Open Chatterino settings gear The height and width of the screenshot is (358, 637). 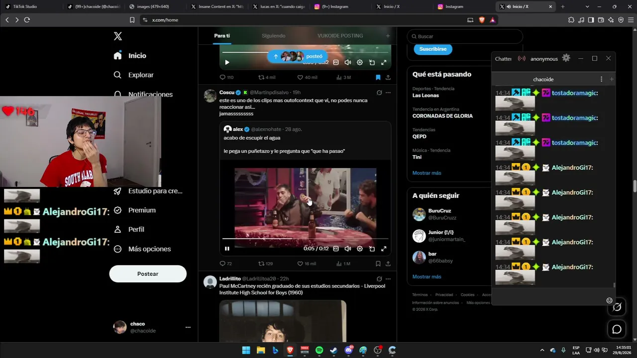(x=566, y=58)
